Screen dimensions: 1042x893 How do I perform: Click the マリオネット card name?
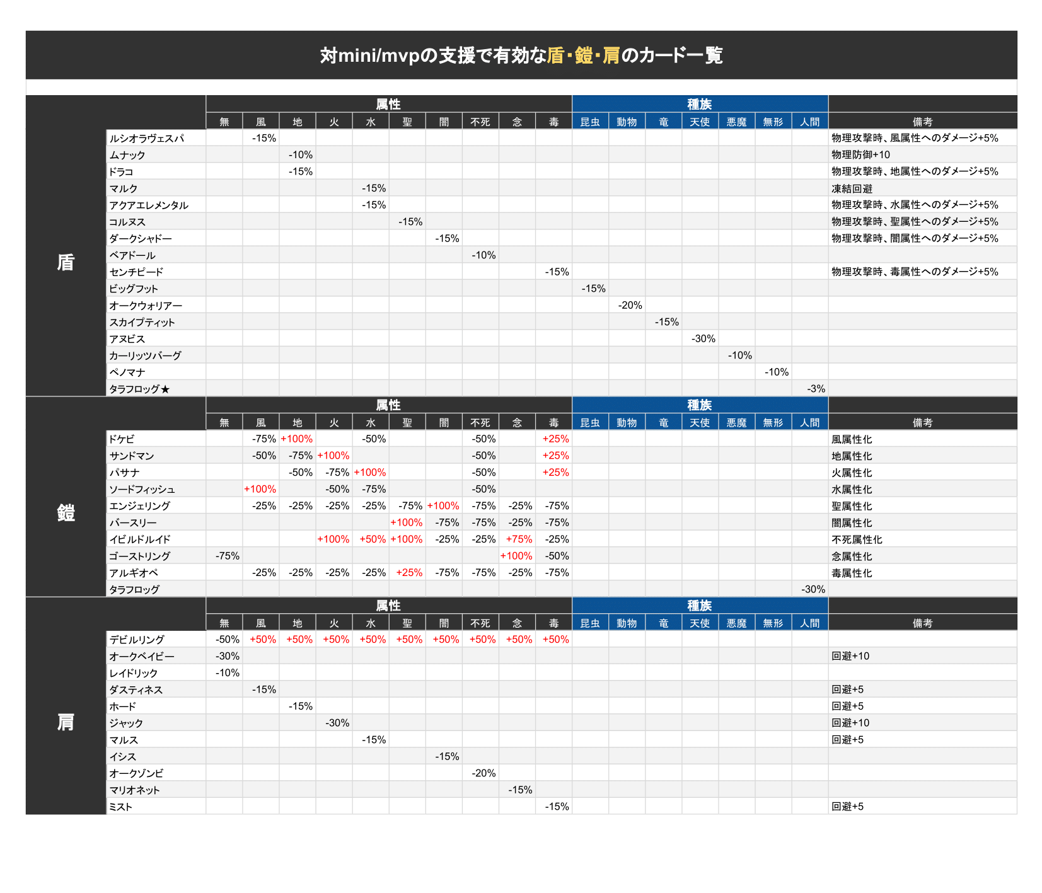(134, 790)
